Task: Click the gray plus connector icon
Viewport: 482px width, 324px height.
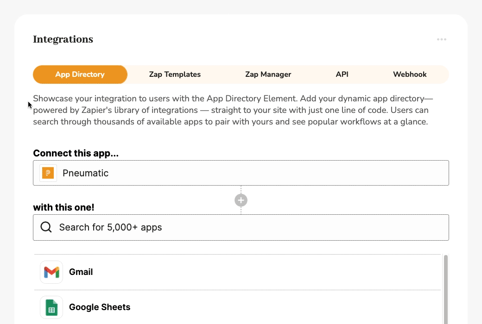Action: [241, 200]
